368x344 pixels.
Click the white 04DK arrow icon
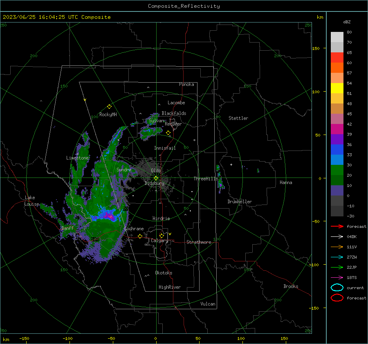coord(337,236)
